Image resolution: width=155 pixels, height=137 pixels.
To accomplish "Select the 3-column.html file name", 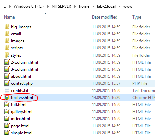I will pyautogui.click(x=25, y=69).
